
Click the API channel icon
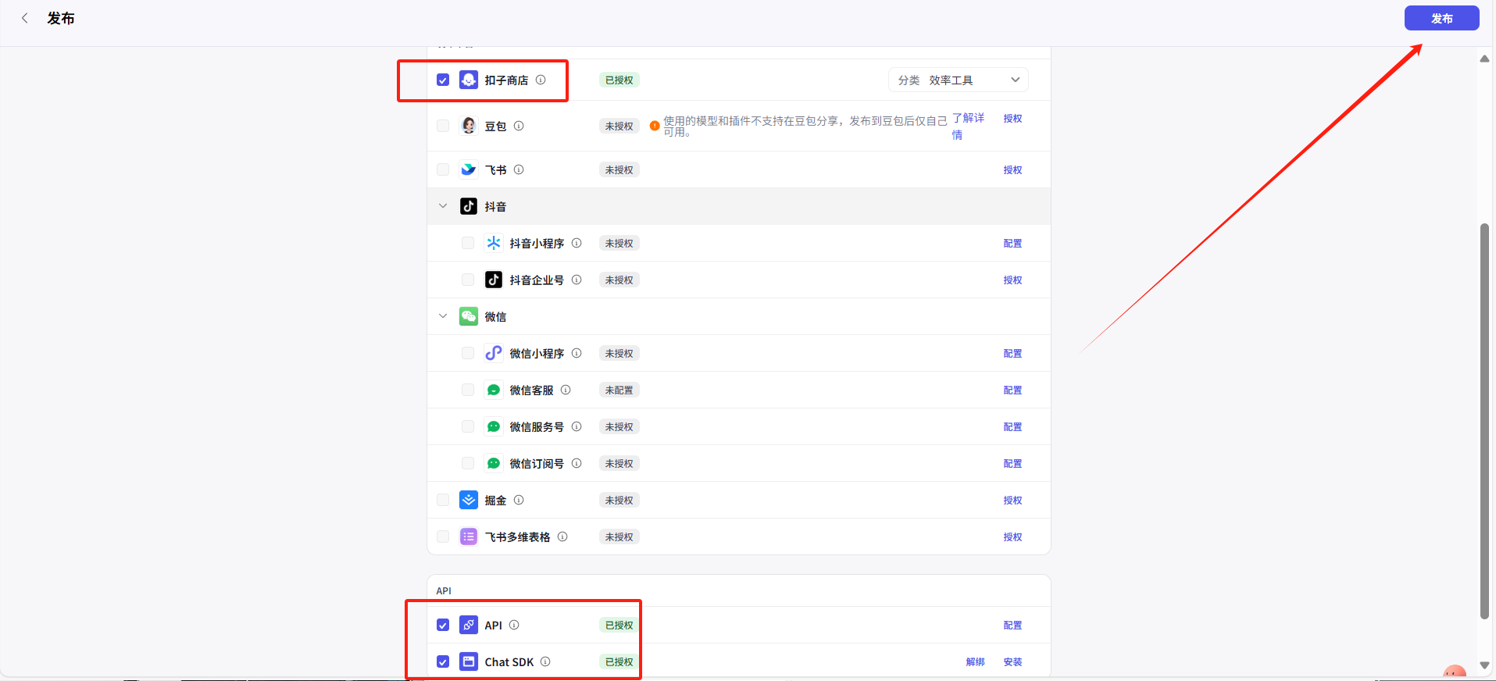469,625
